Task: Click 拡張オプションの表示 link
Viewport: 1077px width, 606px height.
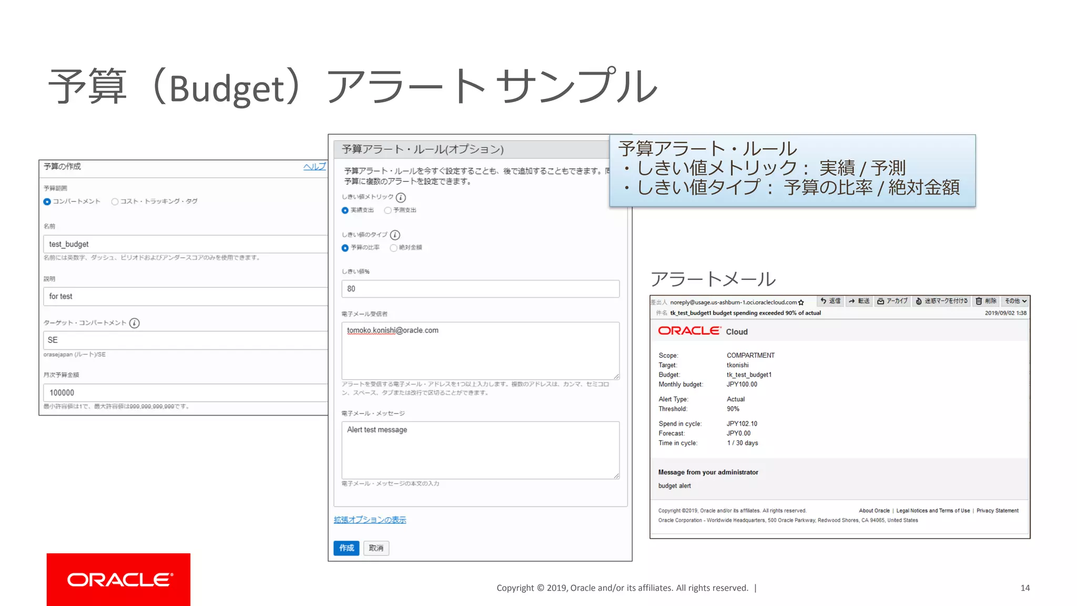Action: coord(370,520)
